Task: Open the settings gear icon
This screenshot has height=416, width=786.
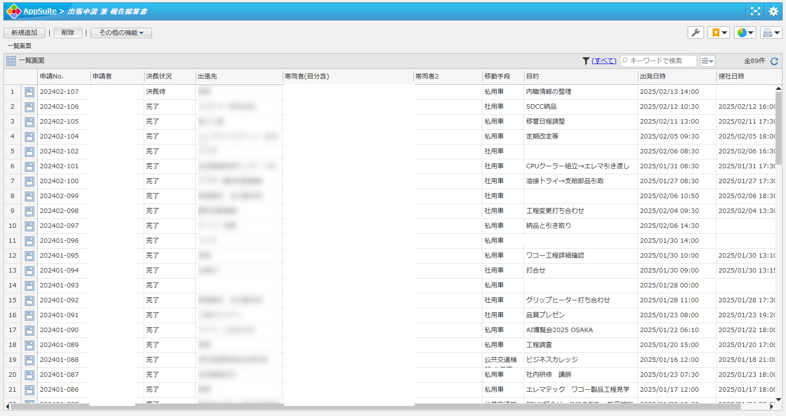Action: [774, 11]
